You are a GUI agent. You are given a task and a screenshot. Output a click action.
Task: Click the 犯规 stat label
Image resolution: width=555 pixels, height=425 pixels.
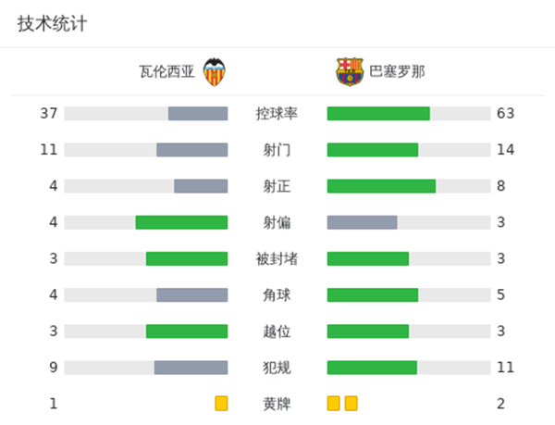[x=277, y=368]
